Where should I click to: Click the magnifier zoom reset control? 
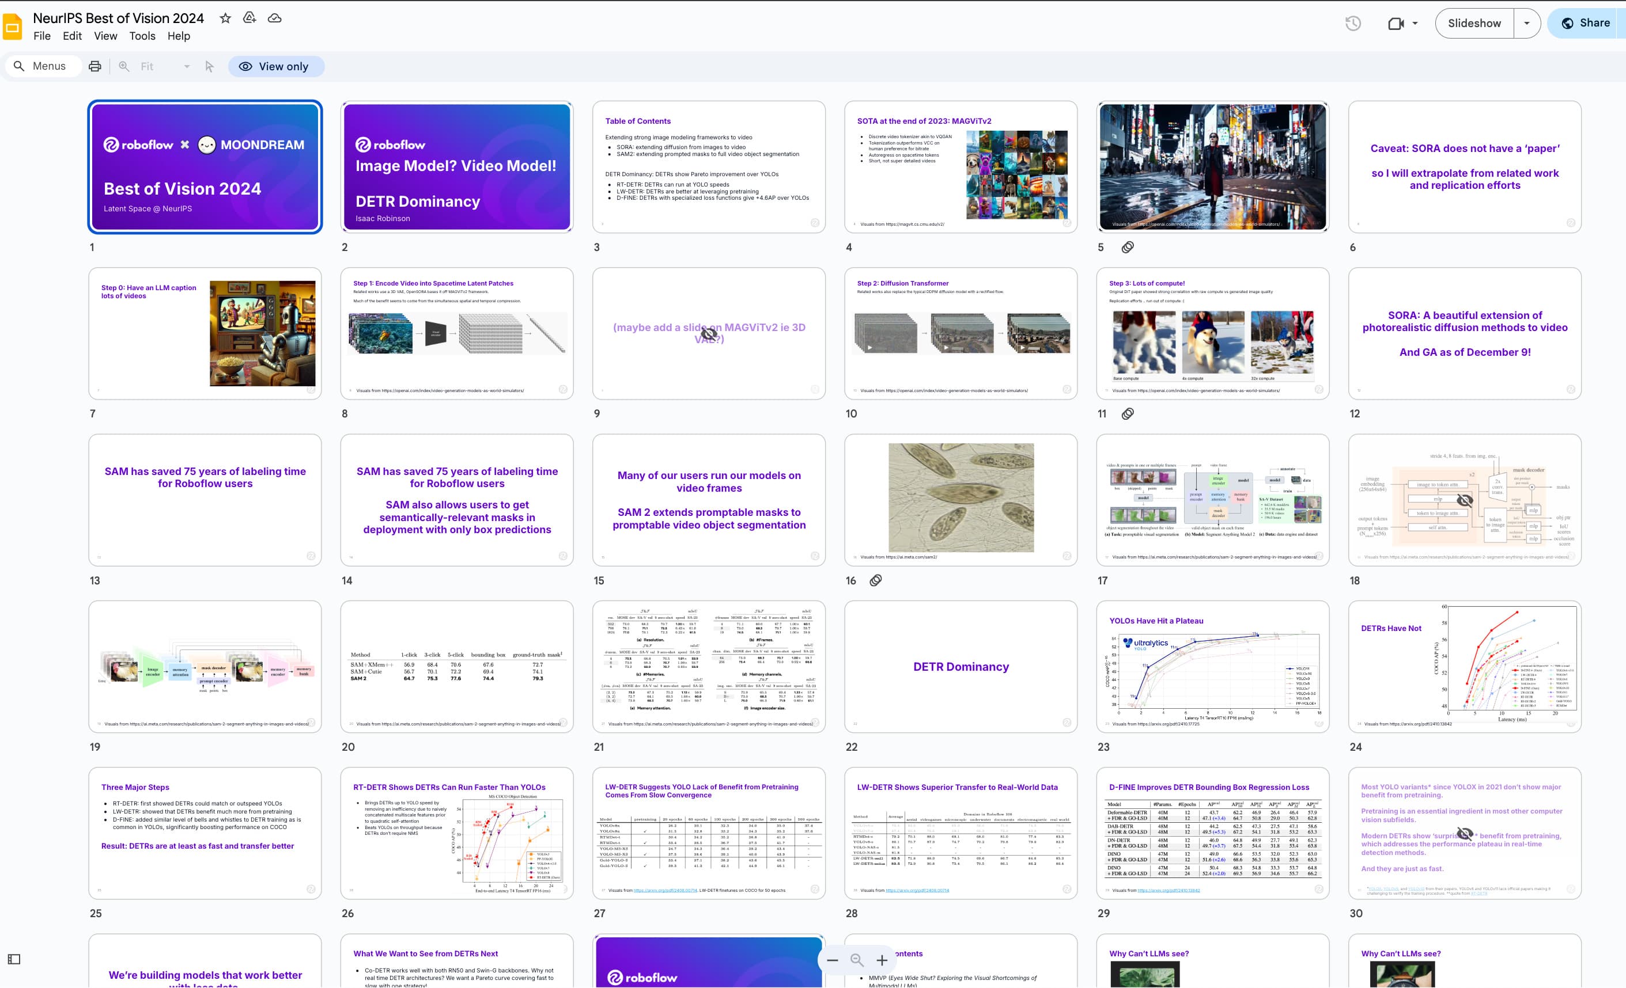coord(857,960)
